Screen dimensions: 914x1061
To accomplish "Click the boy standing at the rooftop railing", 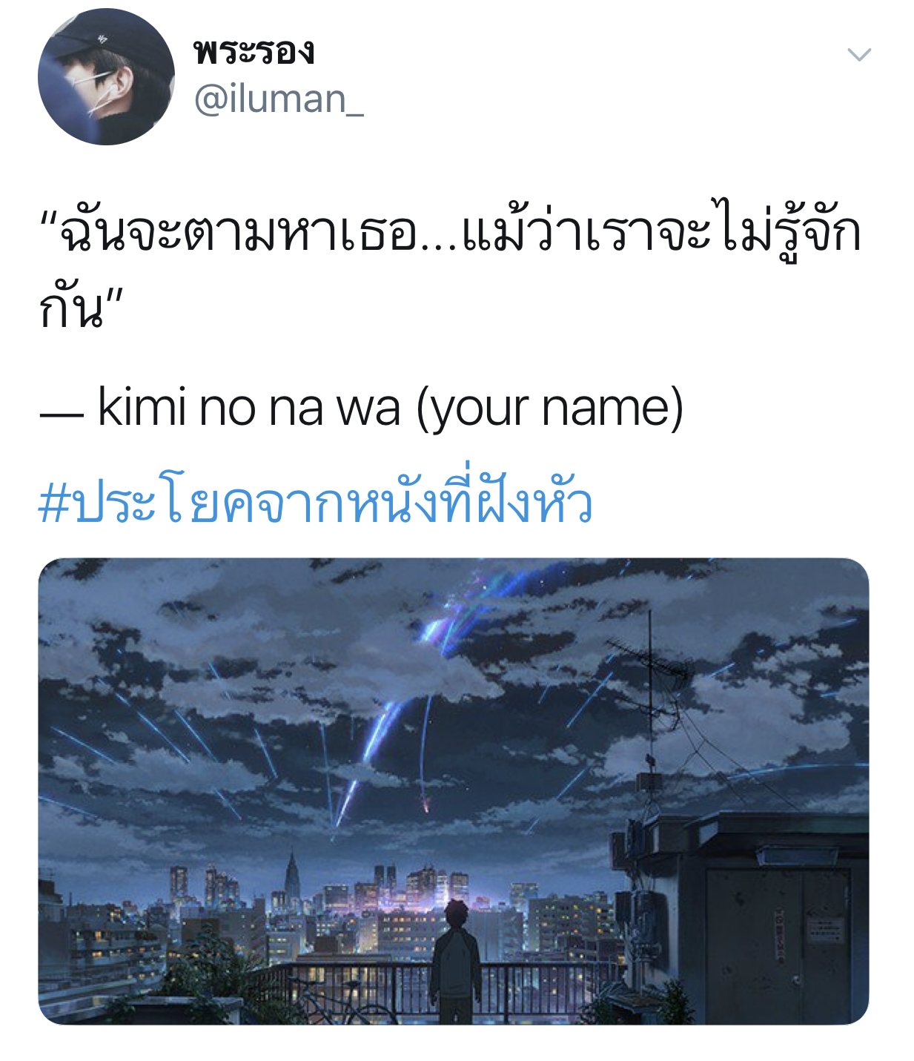I will 456,960.
